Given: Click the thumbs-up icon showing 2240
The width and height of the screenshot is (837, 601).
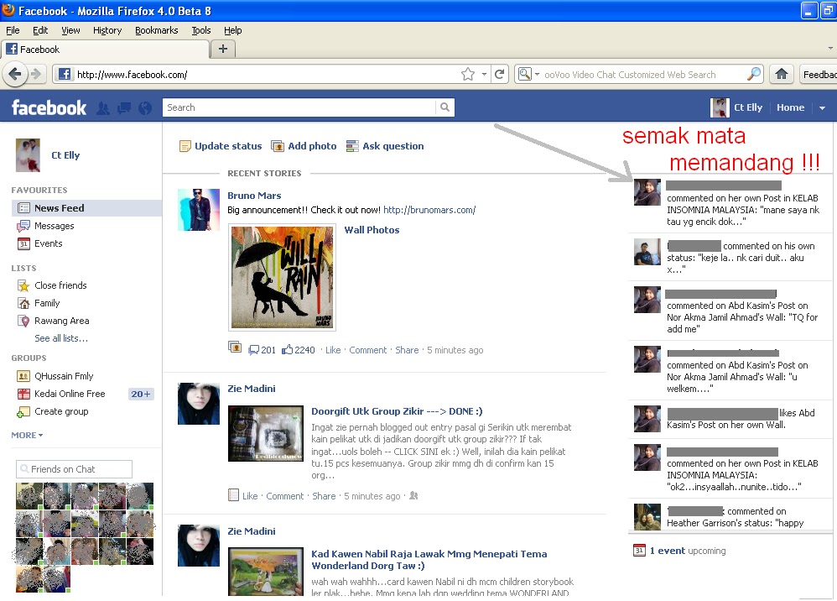Looking at the screenshot, I should click(x=287, y=349).
